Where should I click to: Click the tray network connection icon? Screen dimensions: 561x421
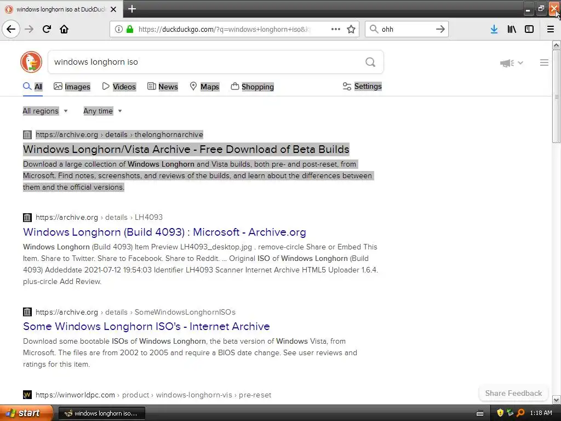pos(510,413)
